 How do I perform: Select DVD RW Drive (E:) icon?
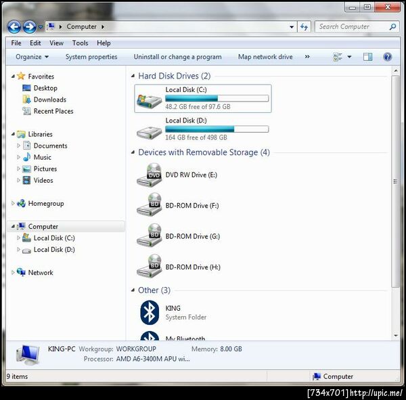[x=149, y=175]
